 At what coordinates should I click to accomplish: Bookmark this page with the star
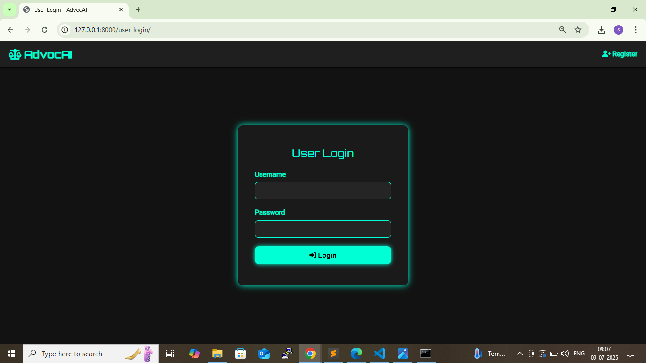coord(578,30)
